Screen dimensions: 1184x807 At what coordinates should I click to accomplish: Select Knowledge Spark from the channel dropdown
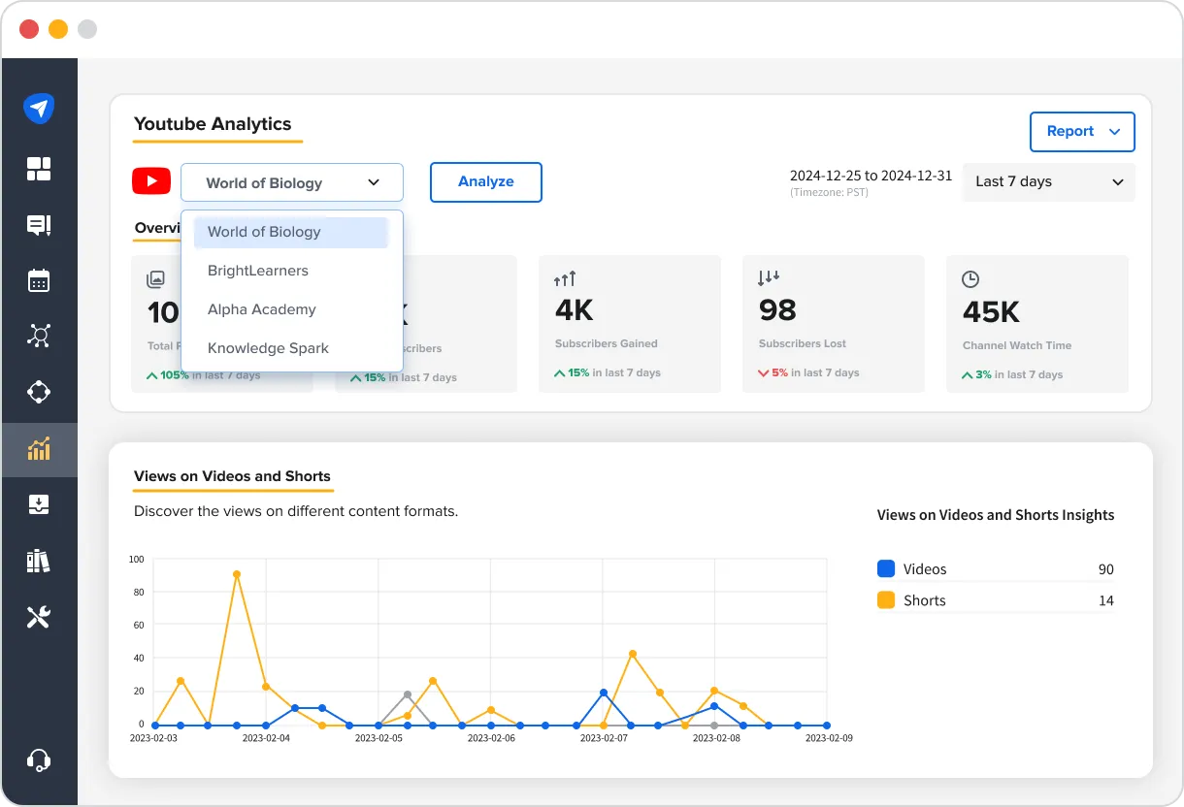click(268, 347)
